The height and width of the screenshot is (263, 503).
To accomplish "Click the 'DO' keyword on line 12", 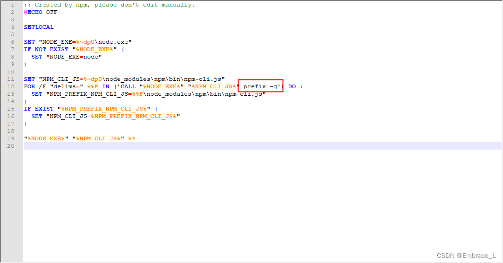I will pos(292,86).
